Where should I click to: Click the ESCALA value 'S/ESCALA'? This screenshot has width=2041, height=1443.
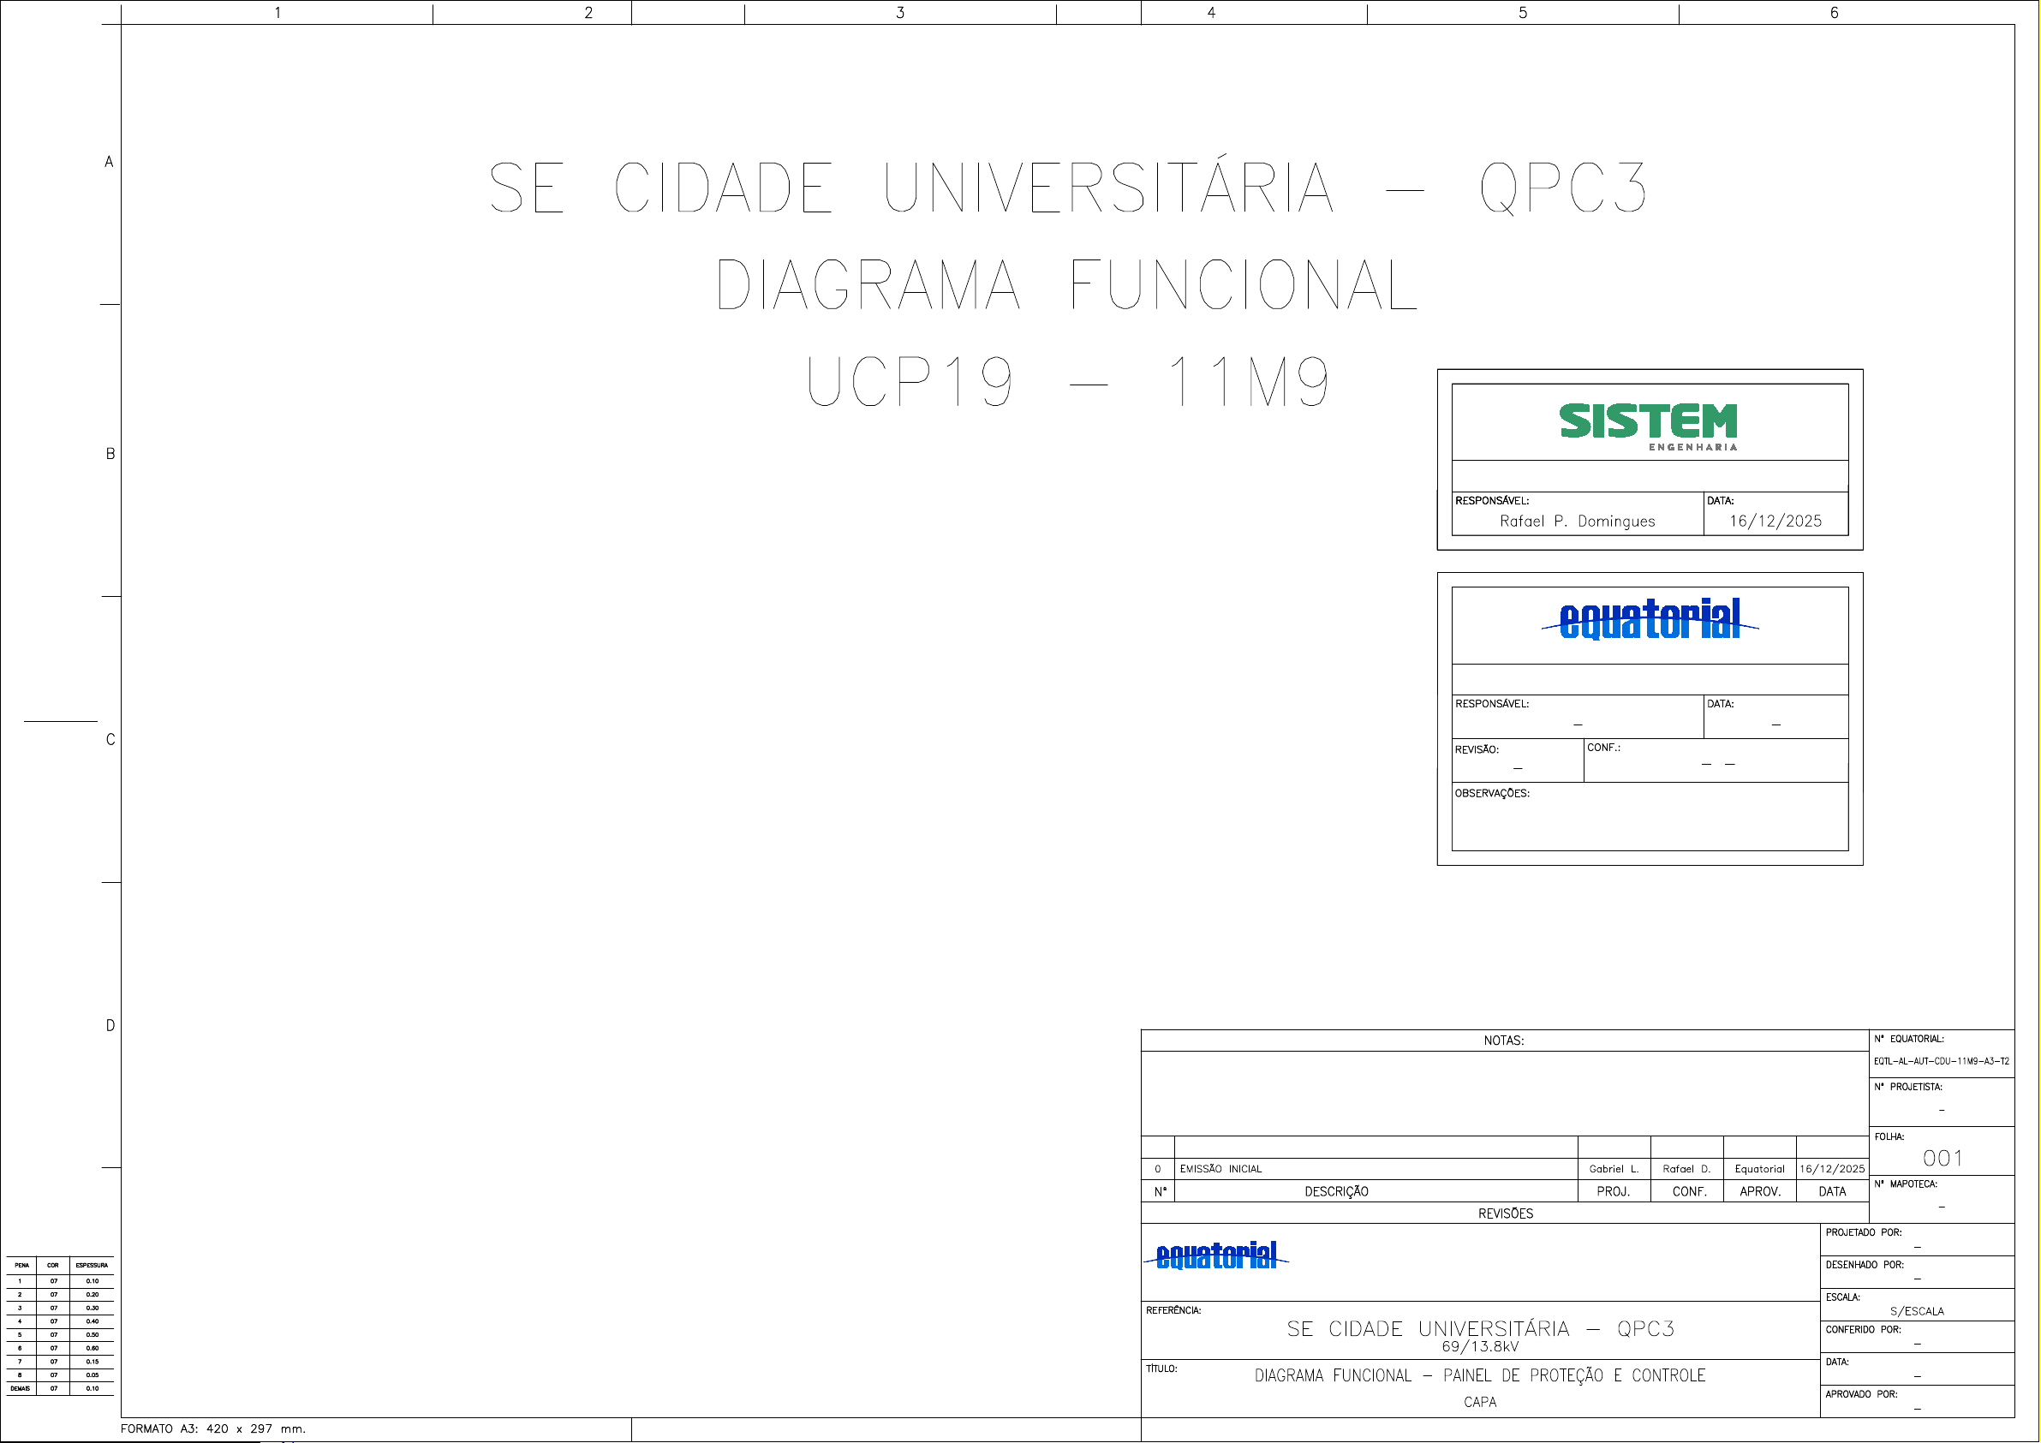pyautogui.click(x=1916, y=1311)
